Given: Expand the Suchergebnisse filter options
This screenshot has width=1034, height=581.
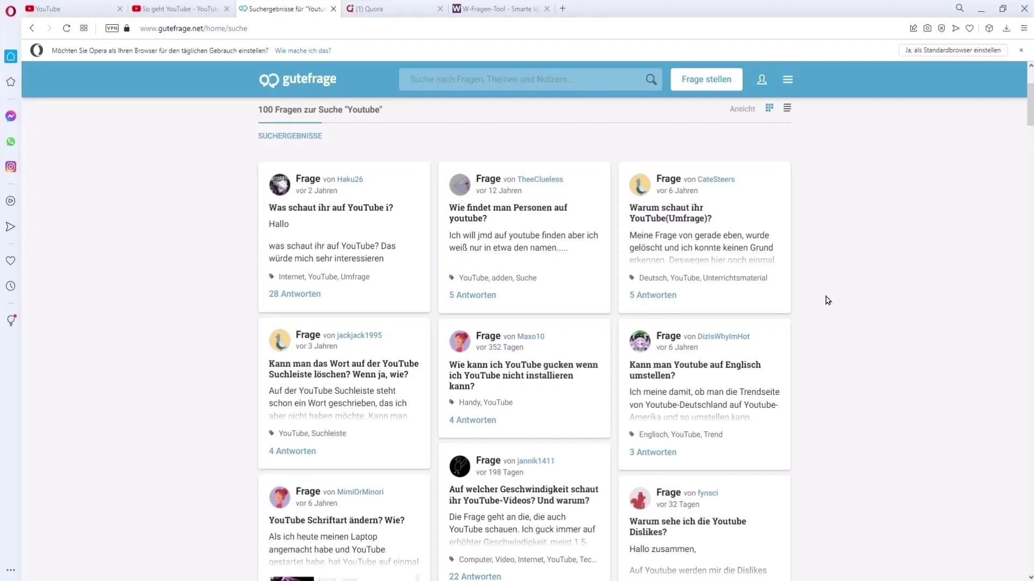Looking at the screenshot, I should pyautogui.click(x=290, y=136).
